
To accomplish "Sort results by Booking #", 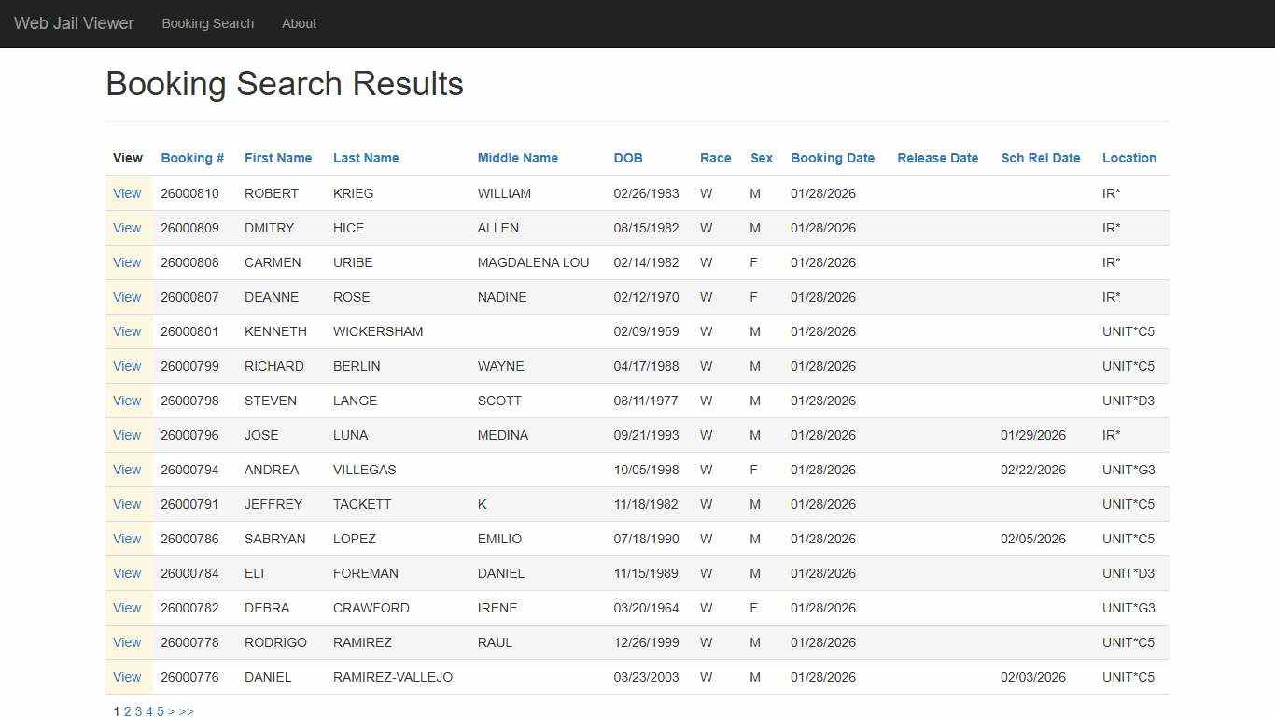I will (191, 158).
